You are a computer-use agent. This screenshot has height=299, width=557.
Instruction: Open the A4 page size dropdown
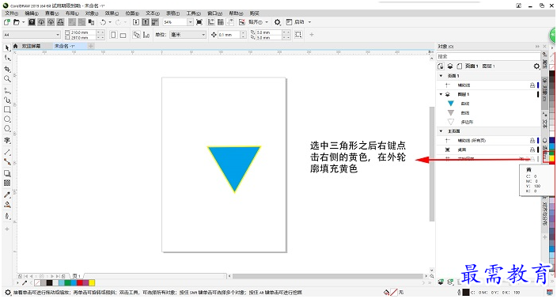click(32, 35)
